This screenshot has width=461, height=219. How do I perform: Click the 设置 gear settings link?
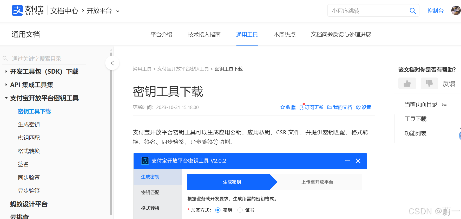tap(364, 107)
